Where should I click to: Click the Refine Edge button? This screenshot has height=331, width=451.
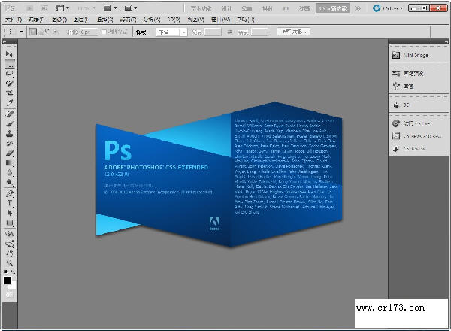click(294, 32)
